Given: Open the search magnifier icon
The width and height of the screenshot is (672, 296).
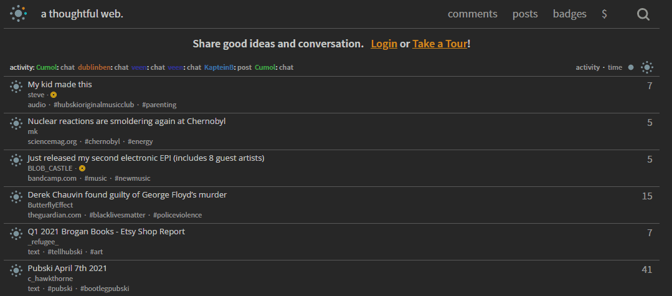Looking at the screenshot, I should pyautogui.click(x=643, y=14).
